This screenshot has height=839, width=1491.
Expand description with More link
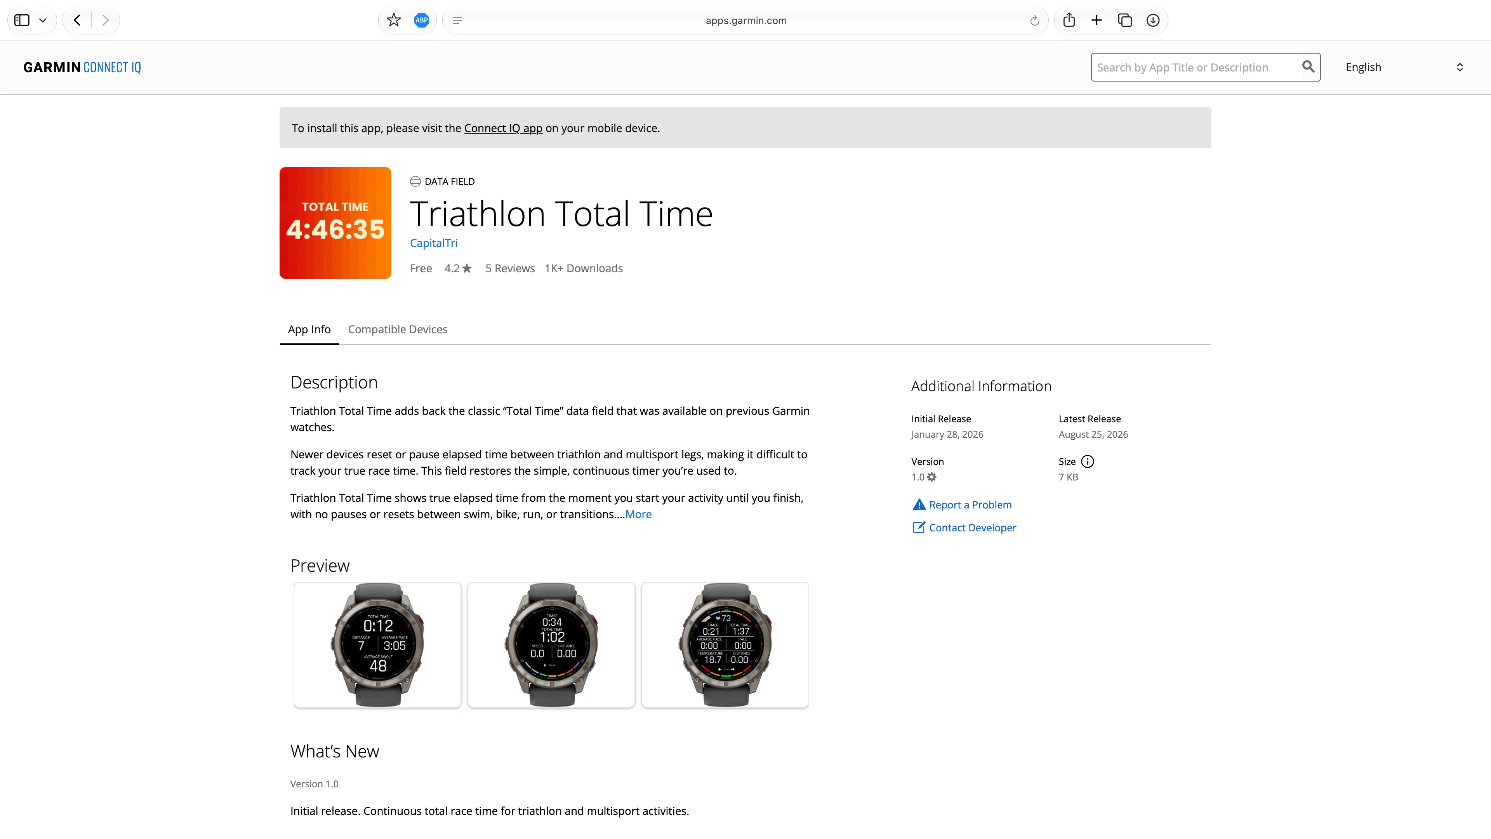[638, 514]
